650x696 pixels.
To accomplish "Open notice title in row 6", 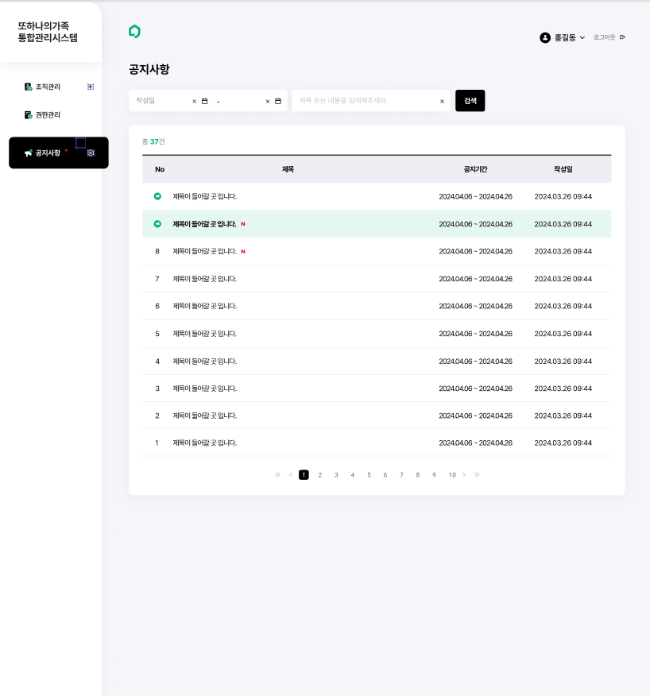I will tap(205, 306).
